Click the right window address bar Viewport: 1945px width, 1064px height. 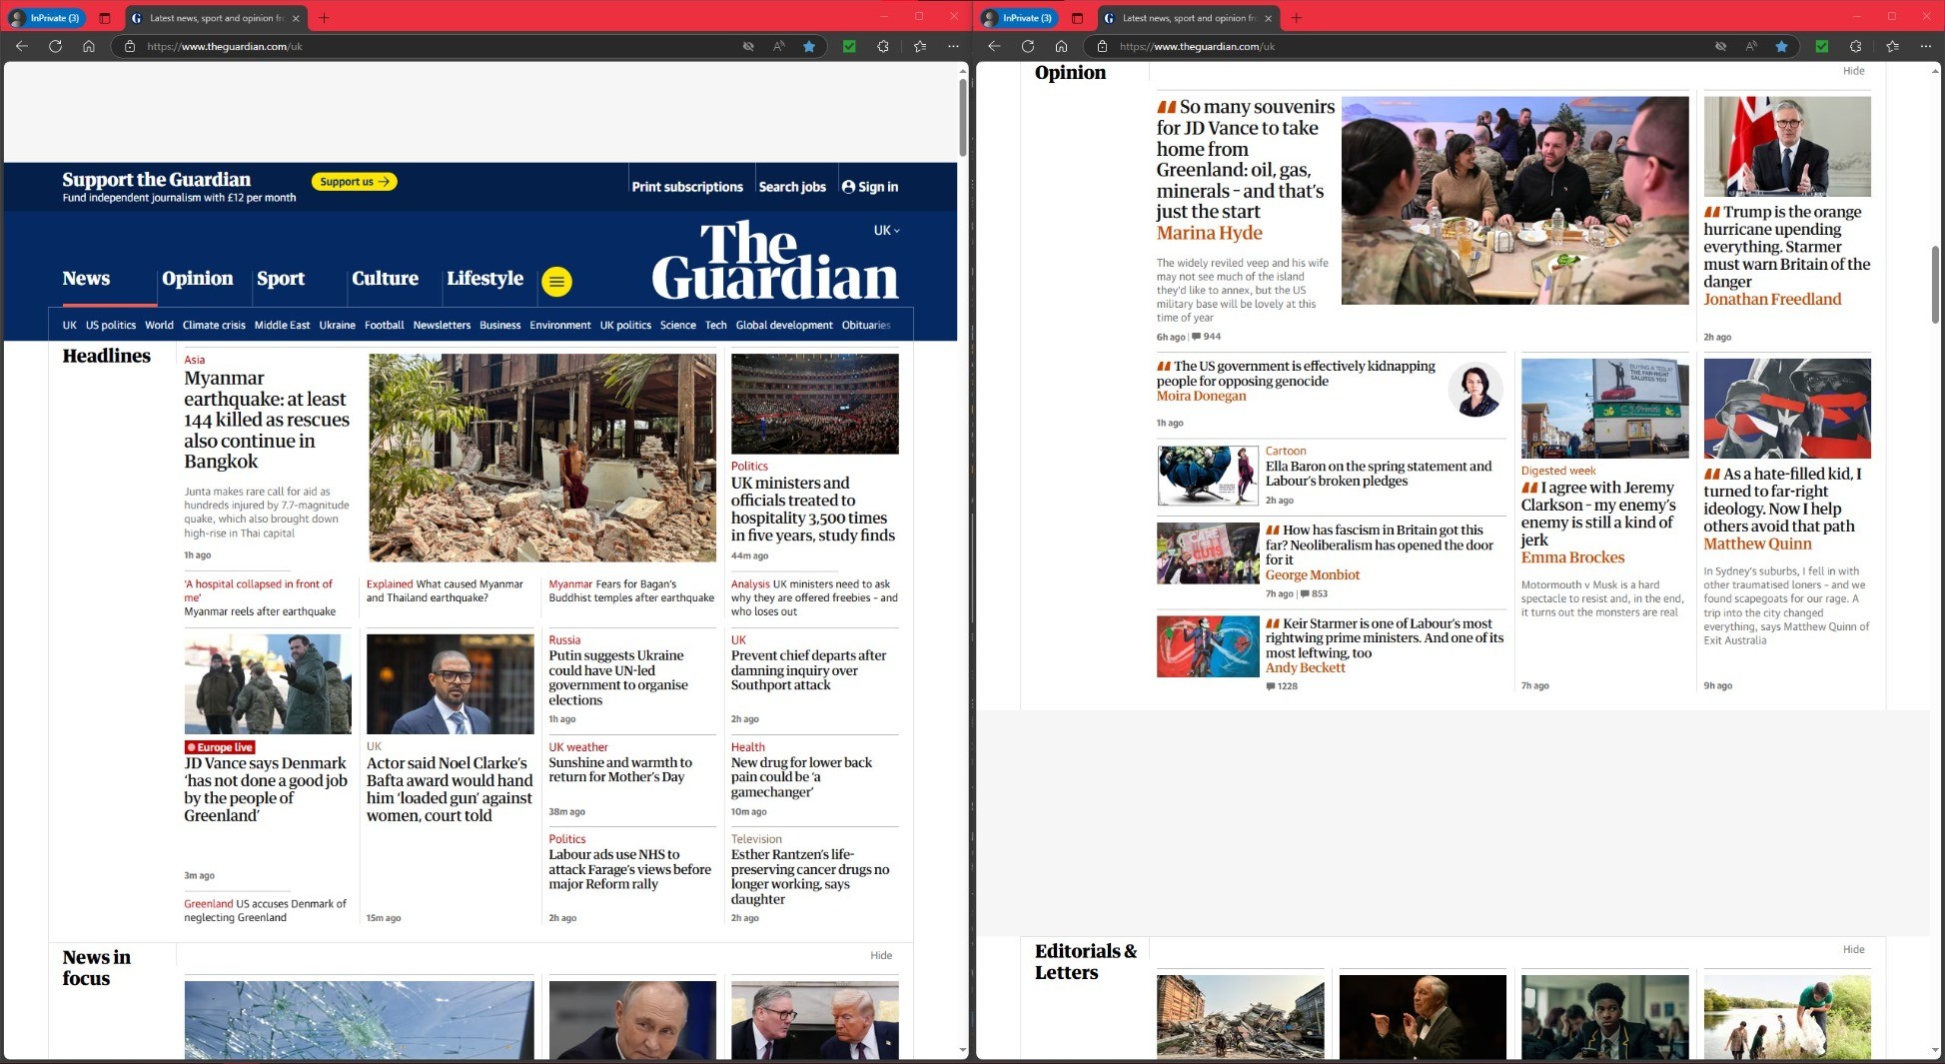pyautogui.click(x=1399, y=46)
